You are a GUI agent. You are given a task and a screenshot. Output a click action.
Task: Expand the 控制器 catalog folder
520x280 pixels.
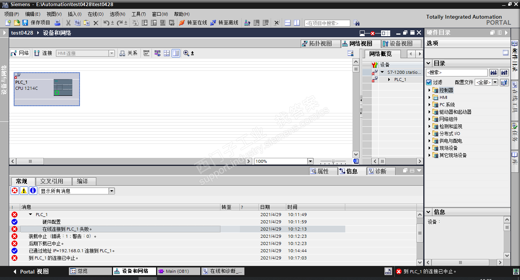click(429, 90)
